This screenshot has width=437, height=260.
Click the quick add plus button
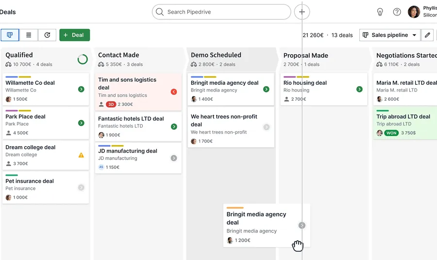pyautogui.click(x=302, y=12)
